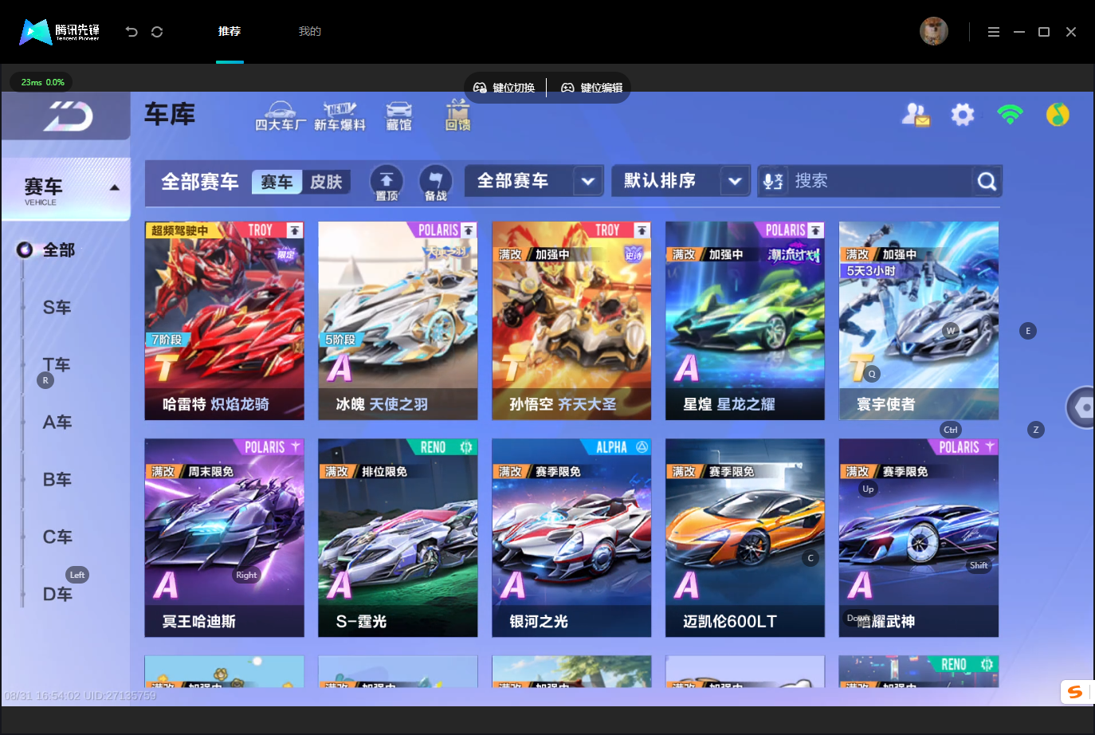Select the S-霆光 car card

(x=398, y=537)
